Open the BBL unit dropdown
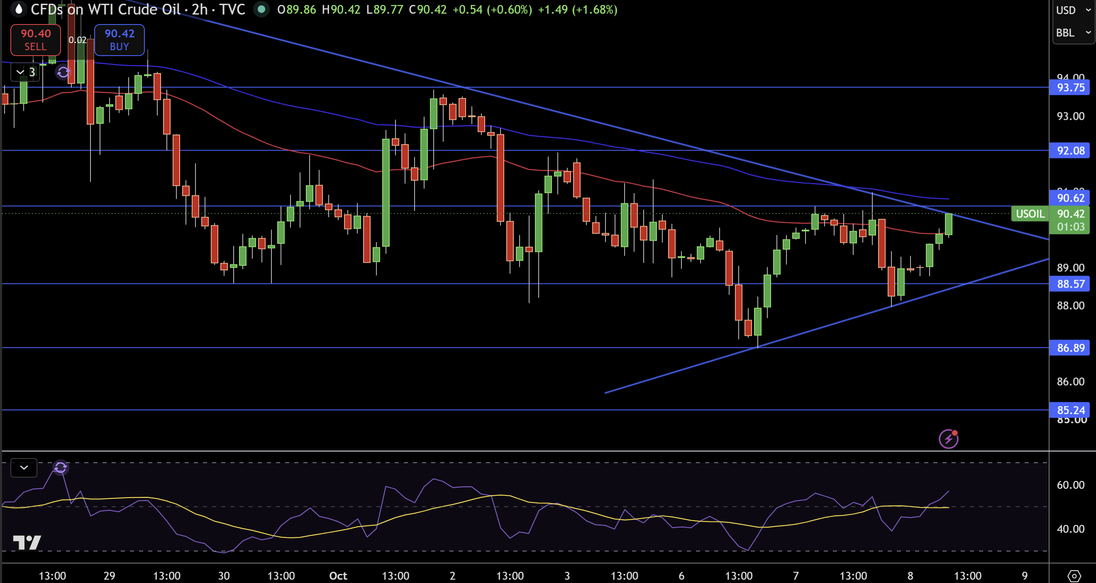Image resolution: width=1096 pixels, height=583 pixels. tap(1074, 33)
